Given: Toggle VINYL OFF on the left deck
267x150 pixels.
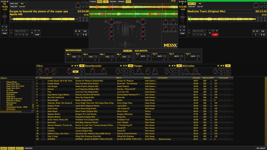Looking at the screenshot, I should pos(14,3).
